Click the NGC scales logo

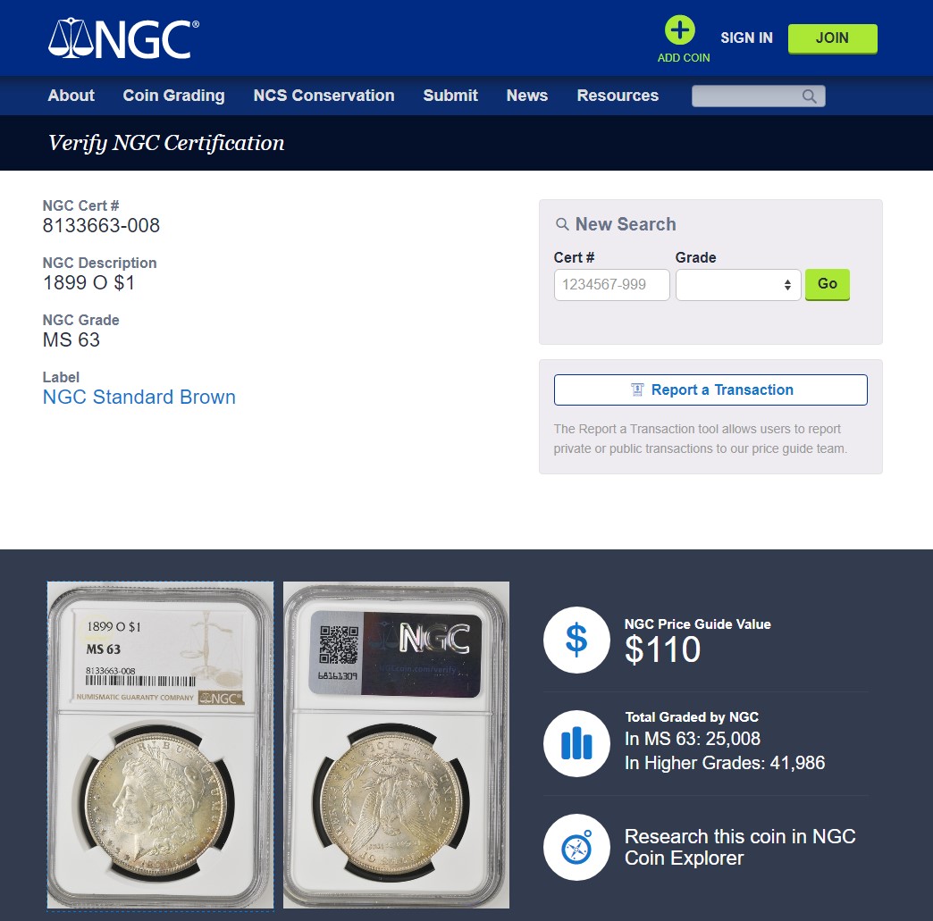pos(123,38)
